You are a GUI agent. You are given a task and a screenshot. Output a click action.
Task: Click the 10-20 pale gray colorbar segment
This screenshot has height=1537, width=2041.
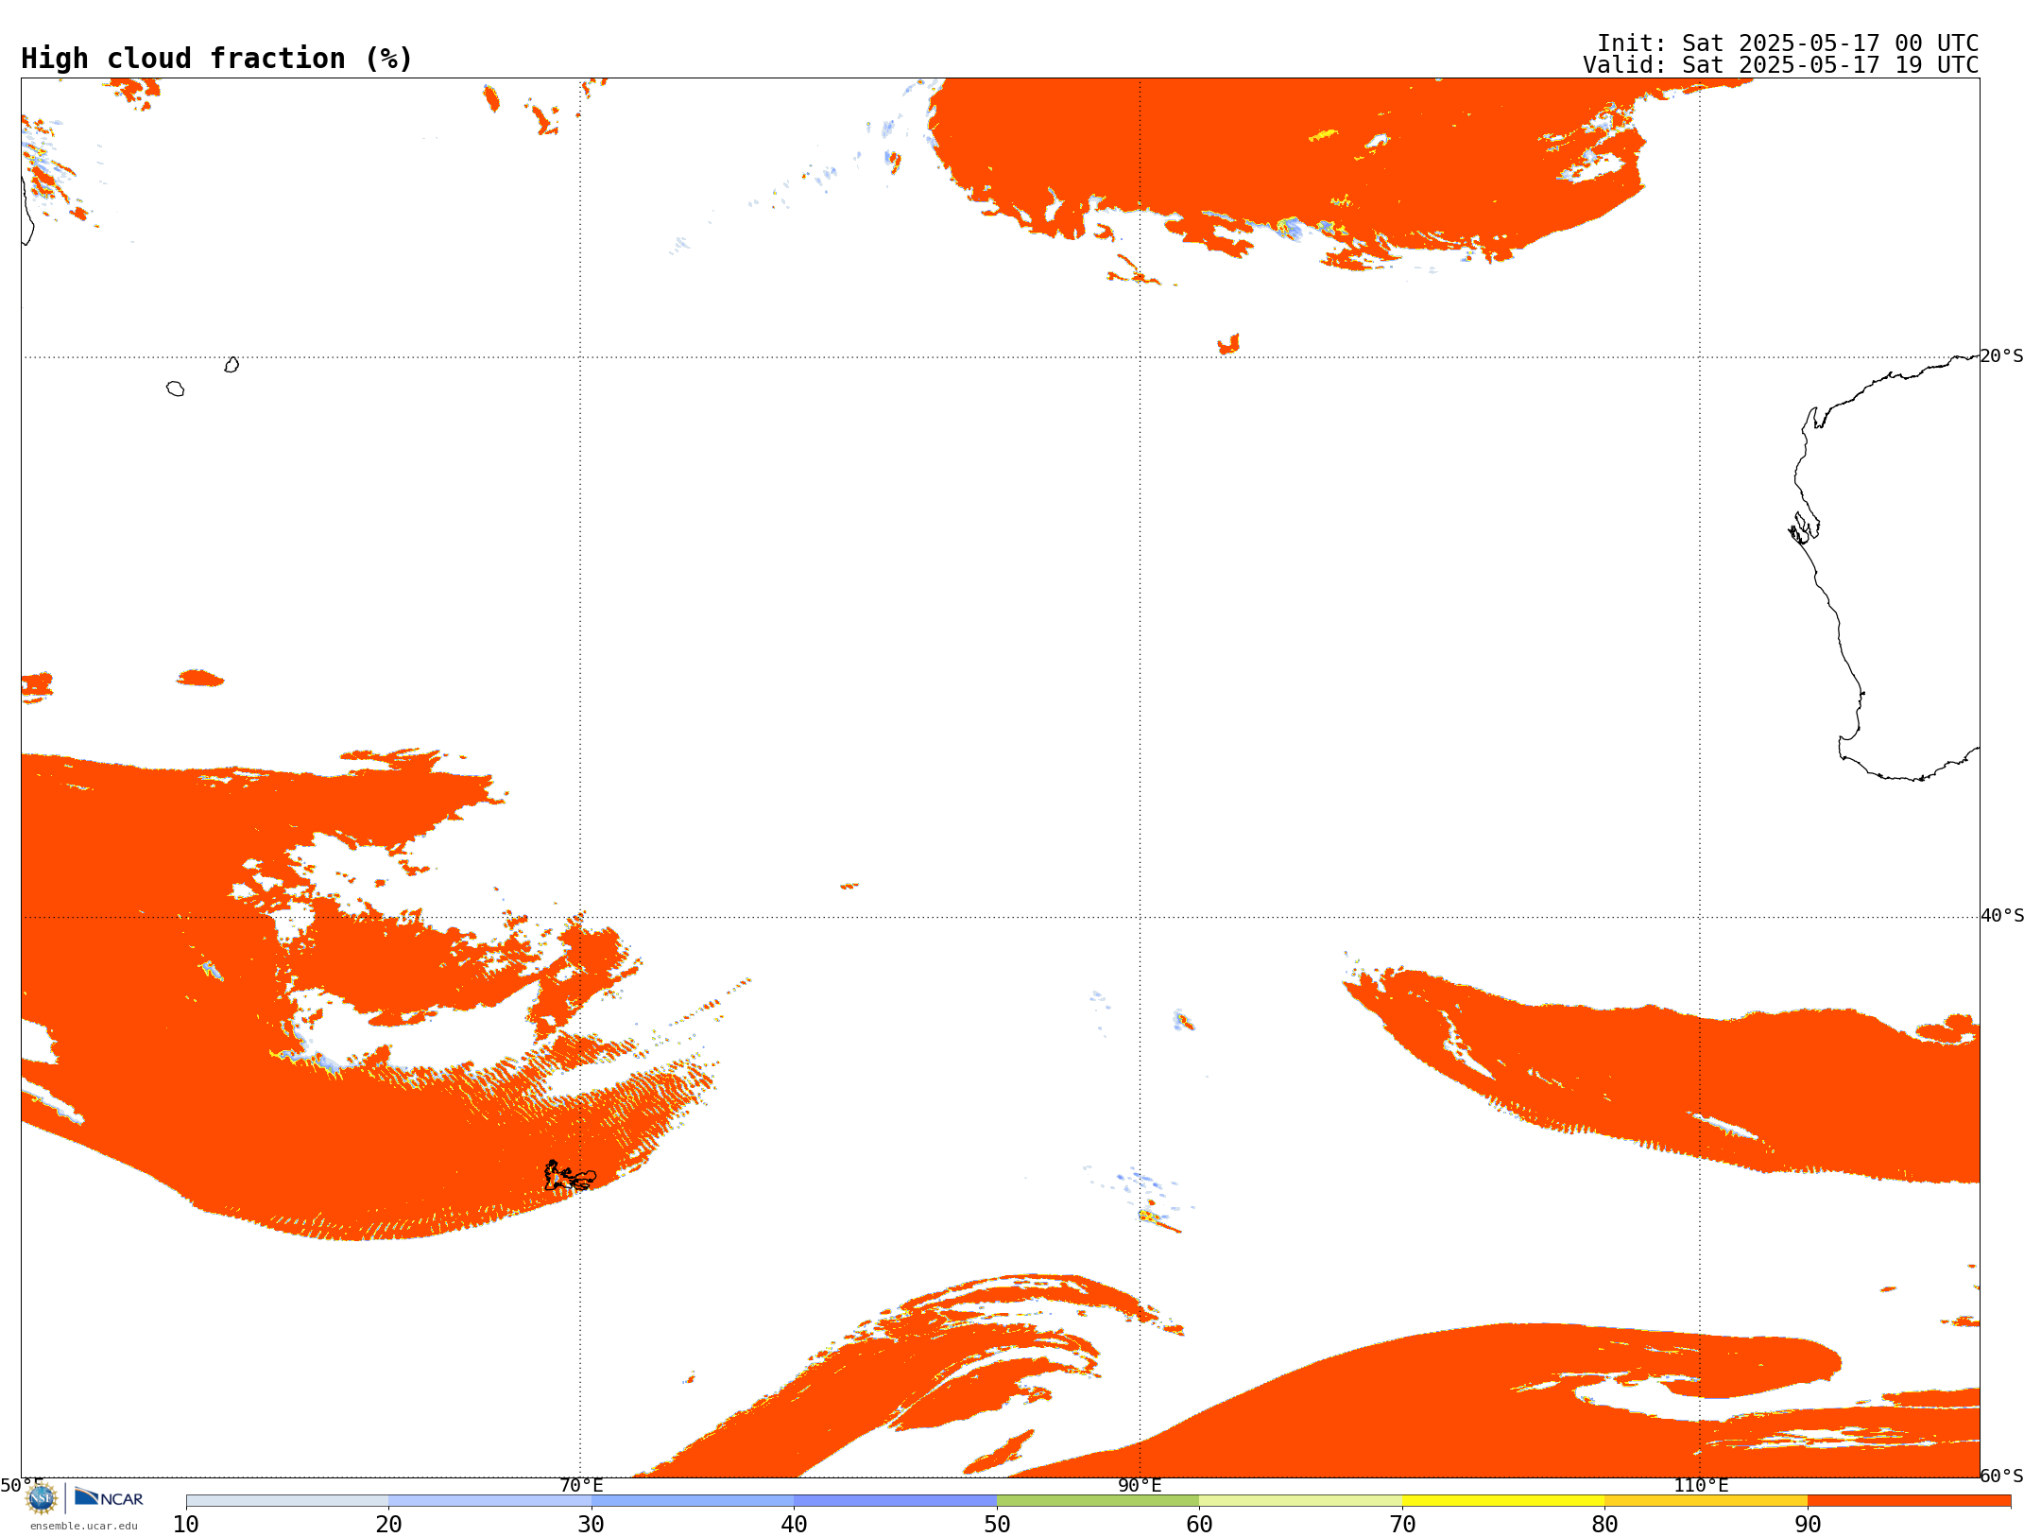point(287,1501)
